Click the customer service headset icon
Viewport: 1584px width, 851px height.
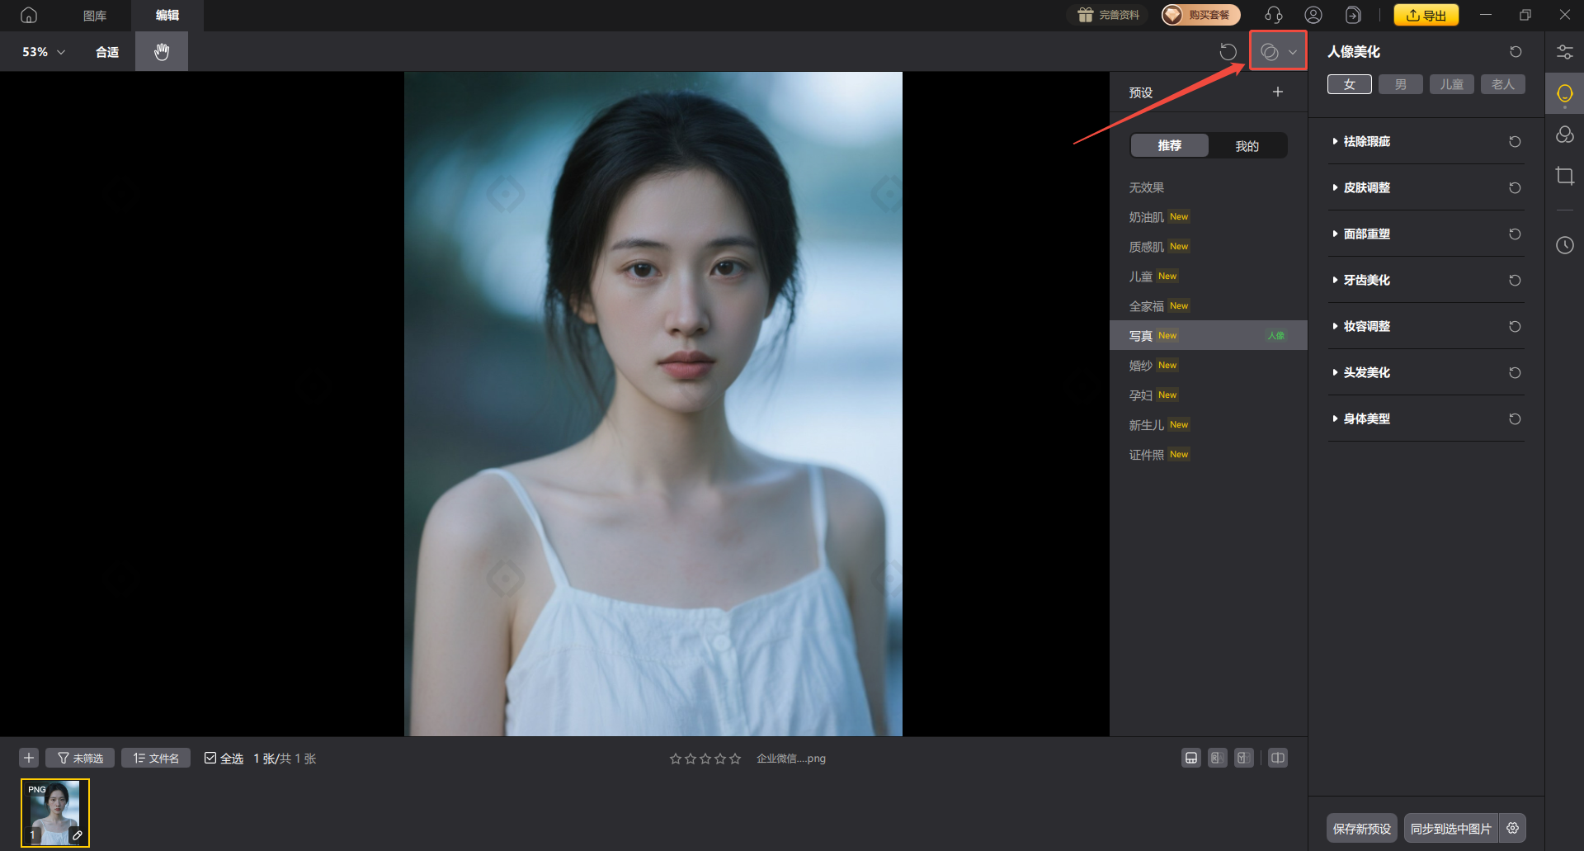(1273, 15)
